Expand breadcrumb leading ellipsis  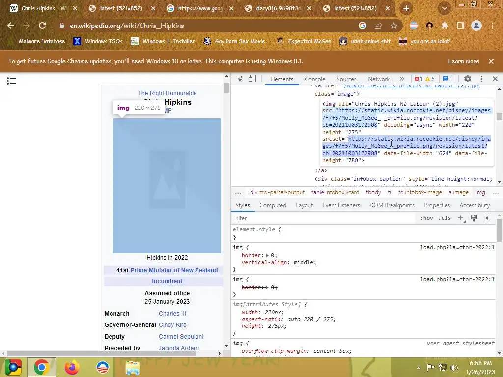pyautogui.click(x=238, y=192)
